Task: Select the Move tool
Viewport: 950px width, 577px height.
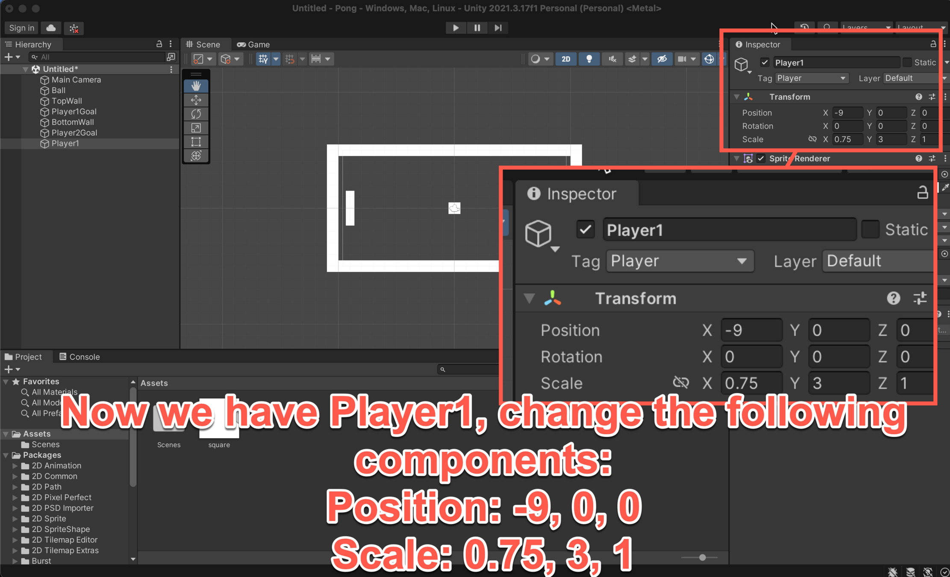Action: pyautogui.click(x=196, y=100)
